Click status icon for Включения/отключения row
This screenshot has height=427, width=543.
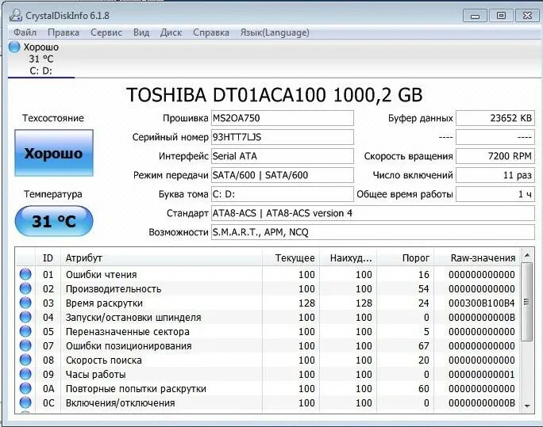point(25,402)
